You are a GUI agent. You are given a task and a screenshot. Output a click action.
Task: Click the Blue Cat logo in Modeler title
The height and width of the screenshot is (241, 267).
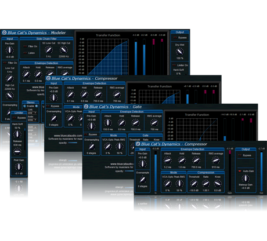(4, 32)
